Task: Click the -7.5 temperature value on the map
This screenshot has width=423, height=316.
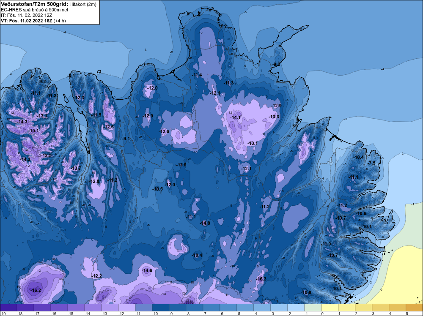Action: [372, 163]
